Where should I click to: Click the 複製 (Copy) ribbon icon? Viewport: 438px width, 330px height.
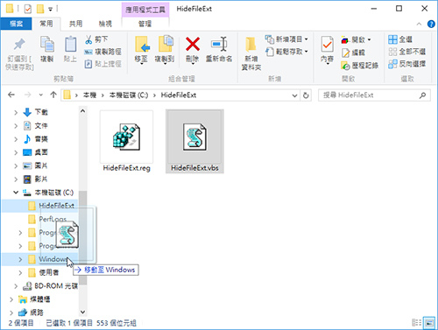46,45
